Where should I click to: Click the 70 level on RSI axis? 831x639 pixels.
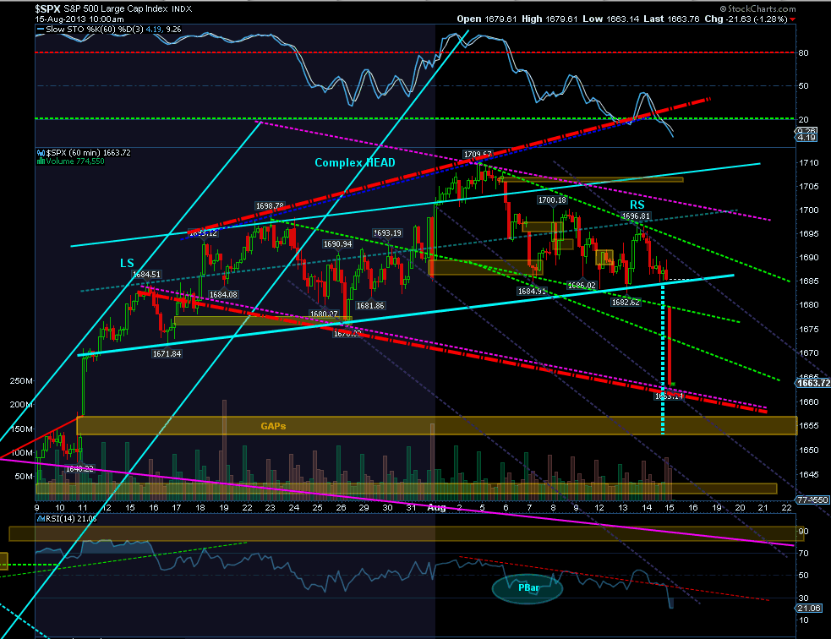[x=803, y=553]
